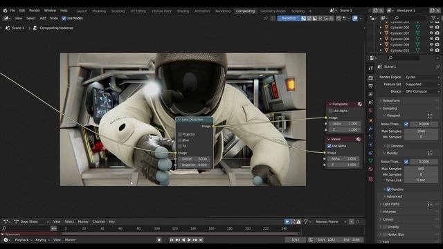Click the play animation button
The width and height of the screenshot is (443, 249).
[x=189, y=240]
